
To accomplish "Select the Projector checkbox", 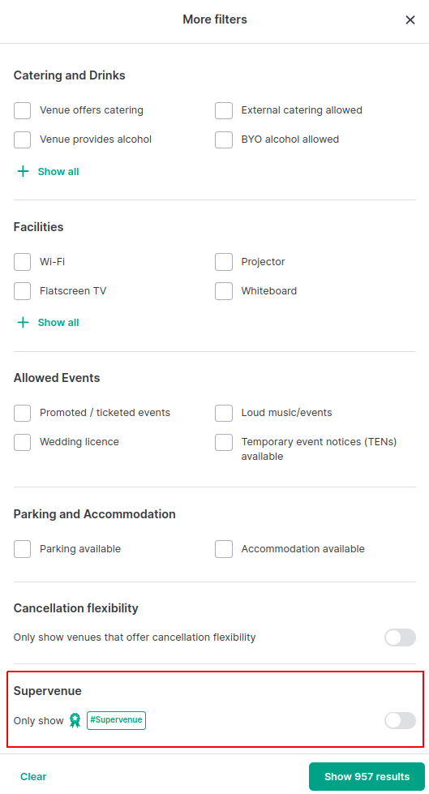I will click(224, 262).
